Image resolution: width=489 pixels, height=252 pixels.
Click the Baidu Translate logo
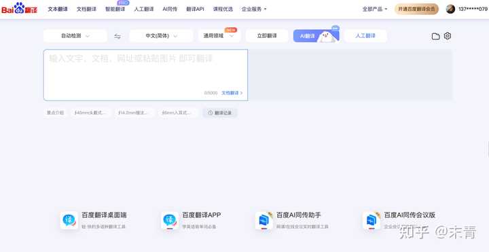click(x=19, y=8)
